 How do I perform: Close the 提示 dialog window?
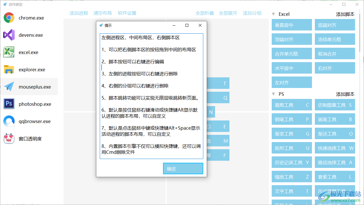click(x=200, y=25)
